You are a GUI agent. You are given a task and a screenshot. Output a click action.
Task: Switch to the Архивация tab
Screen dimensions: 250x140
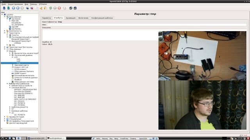tap(71, 18)
